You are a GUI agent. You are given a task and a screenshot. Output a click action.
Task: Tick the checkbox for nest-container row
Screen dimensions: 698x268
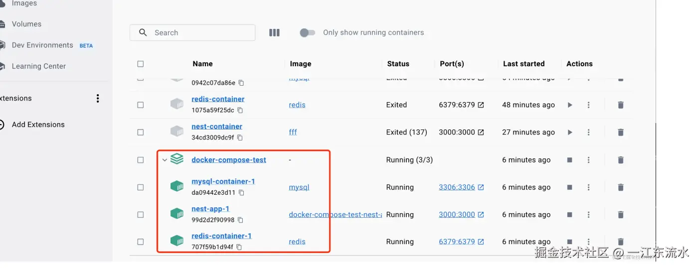click(x=140, y=133)
